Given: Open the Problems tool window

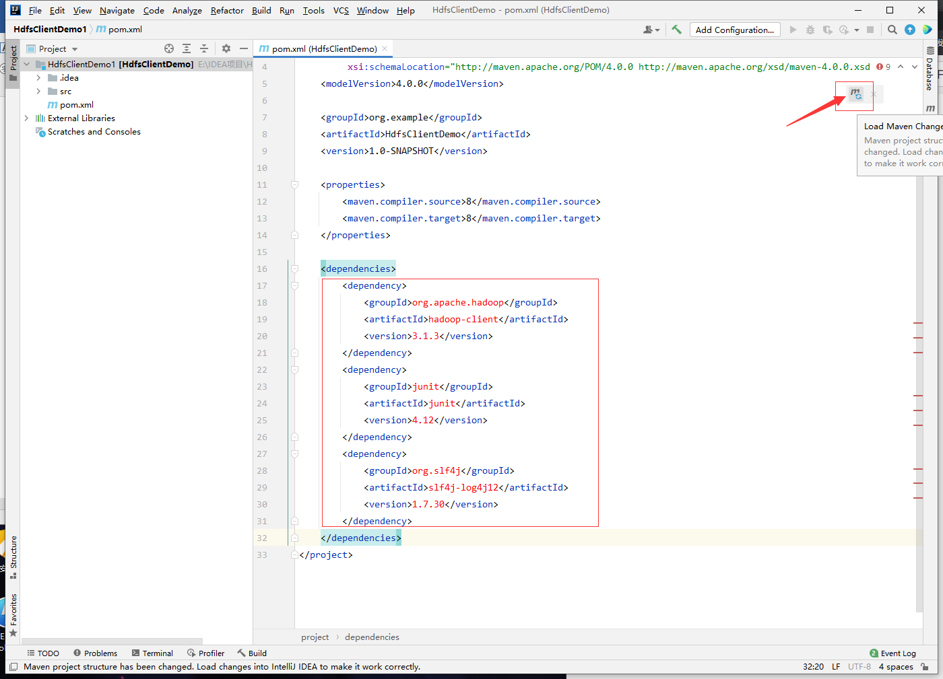Looking at the screenshot, I should tap(95, 653).
